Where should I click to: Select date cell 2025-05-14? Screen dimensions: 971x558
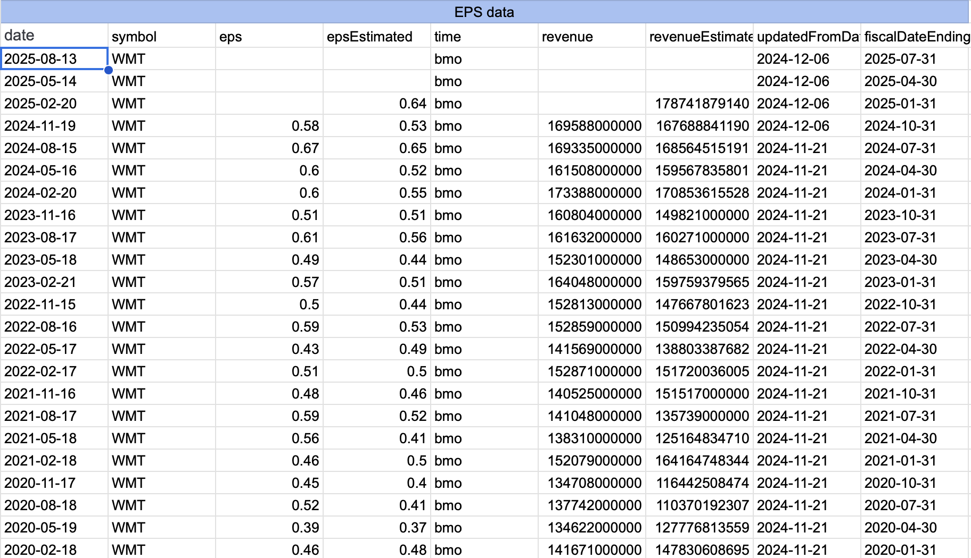[x=54, y=81]
